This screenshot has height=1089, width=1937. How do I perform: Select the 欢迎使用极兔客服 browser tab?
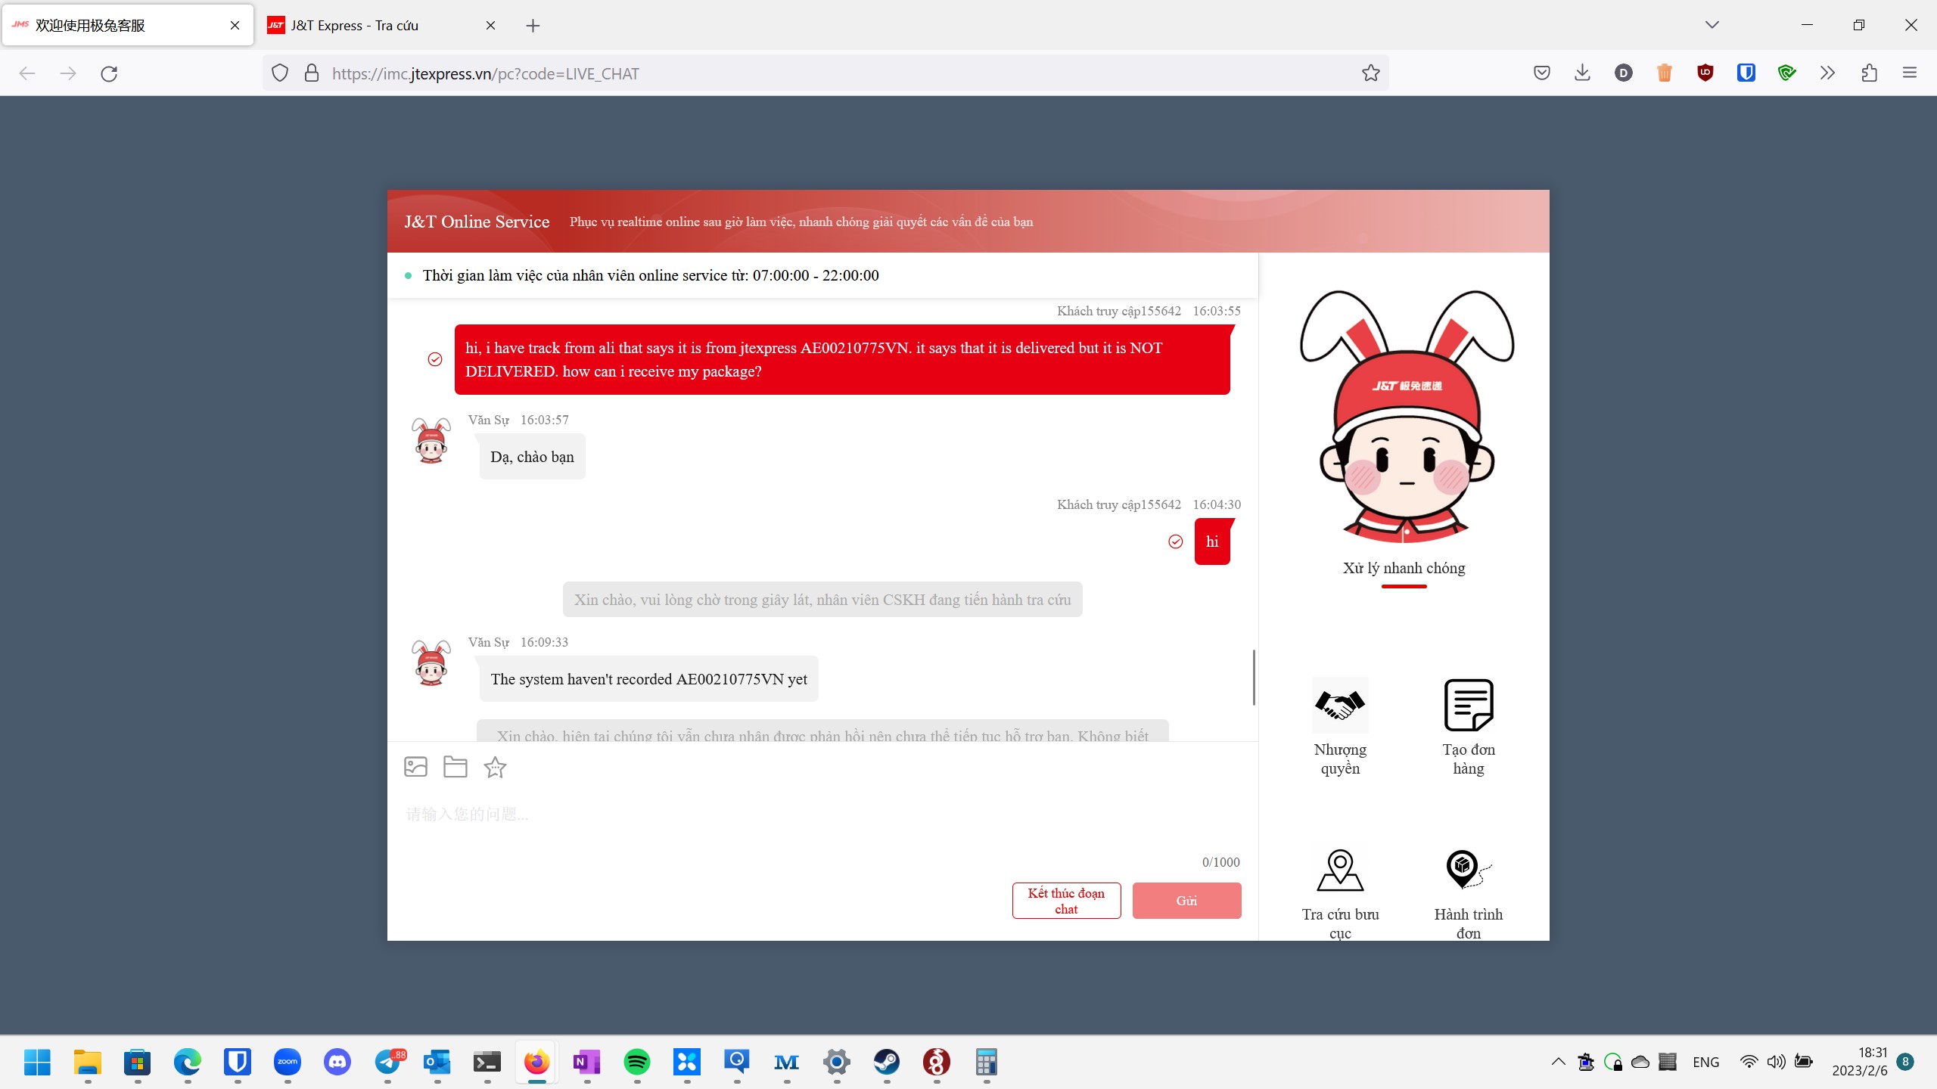(x=128, y=25)
